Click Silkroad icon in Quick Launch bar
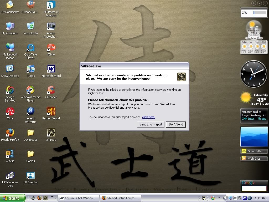 click(45, 198)
